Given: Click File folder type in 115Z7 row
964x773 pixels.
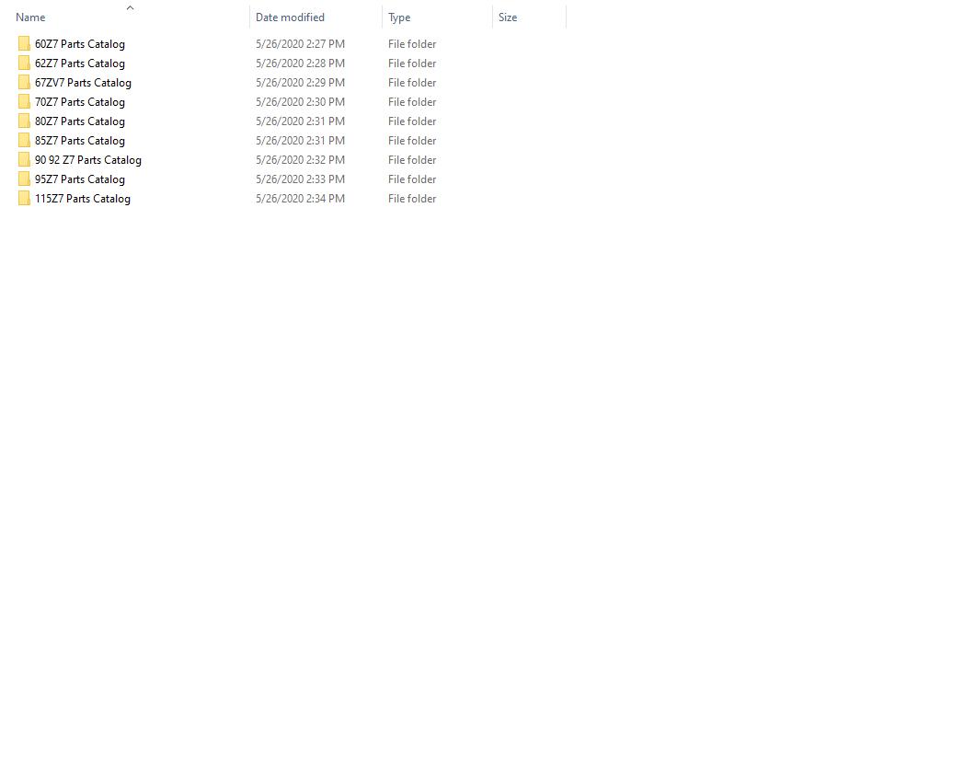Looking at the screenshot, I should point(412,198).
